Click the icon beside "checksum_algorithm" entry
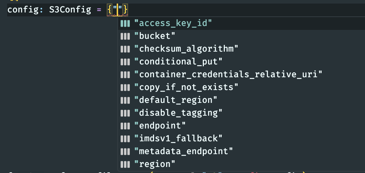365x173 pixels. pos(125,48)
